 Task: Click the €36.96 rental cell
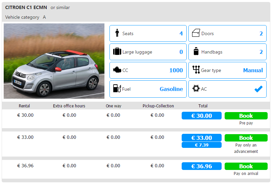(25, 166)
